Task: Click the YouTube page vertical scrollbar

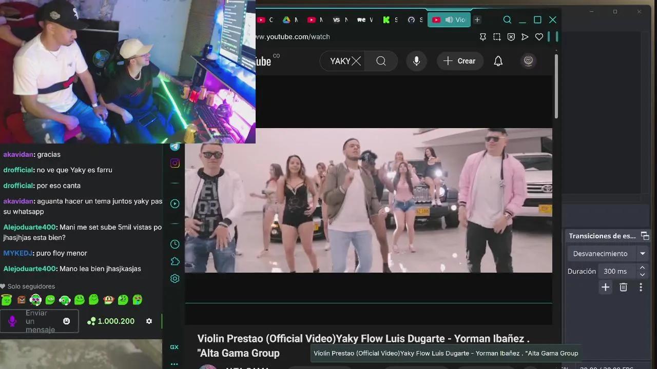Action: coord(556,86)
